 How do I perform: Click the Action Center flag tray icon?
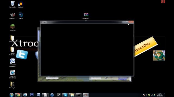[144, 95]
